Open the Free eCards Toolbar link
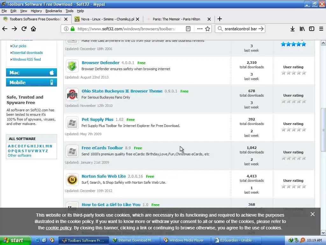Viewport: 326px width, 245px height. [102, 148]
